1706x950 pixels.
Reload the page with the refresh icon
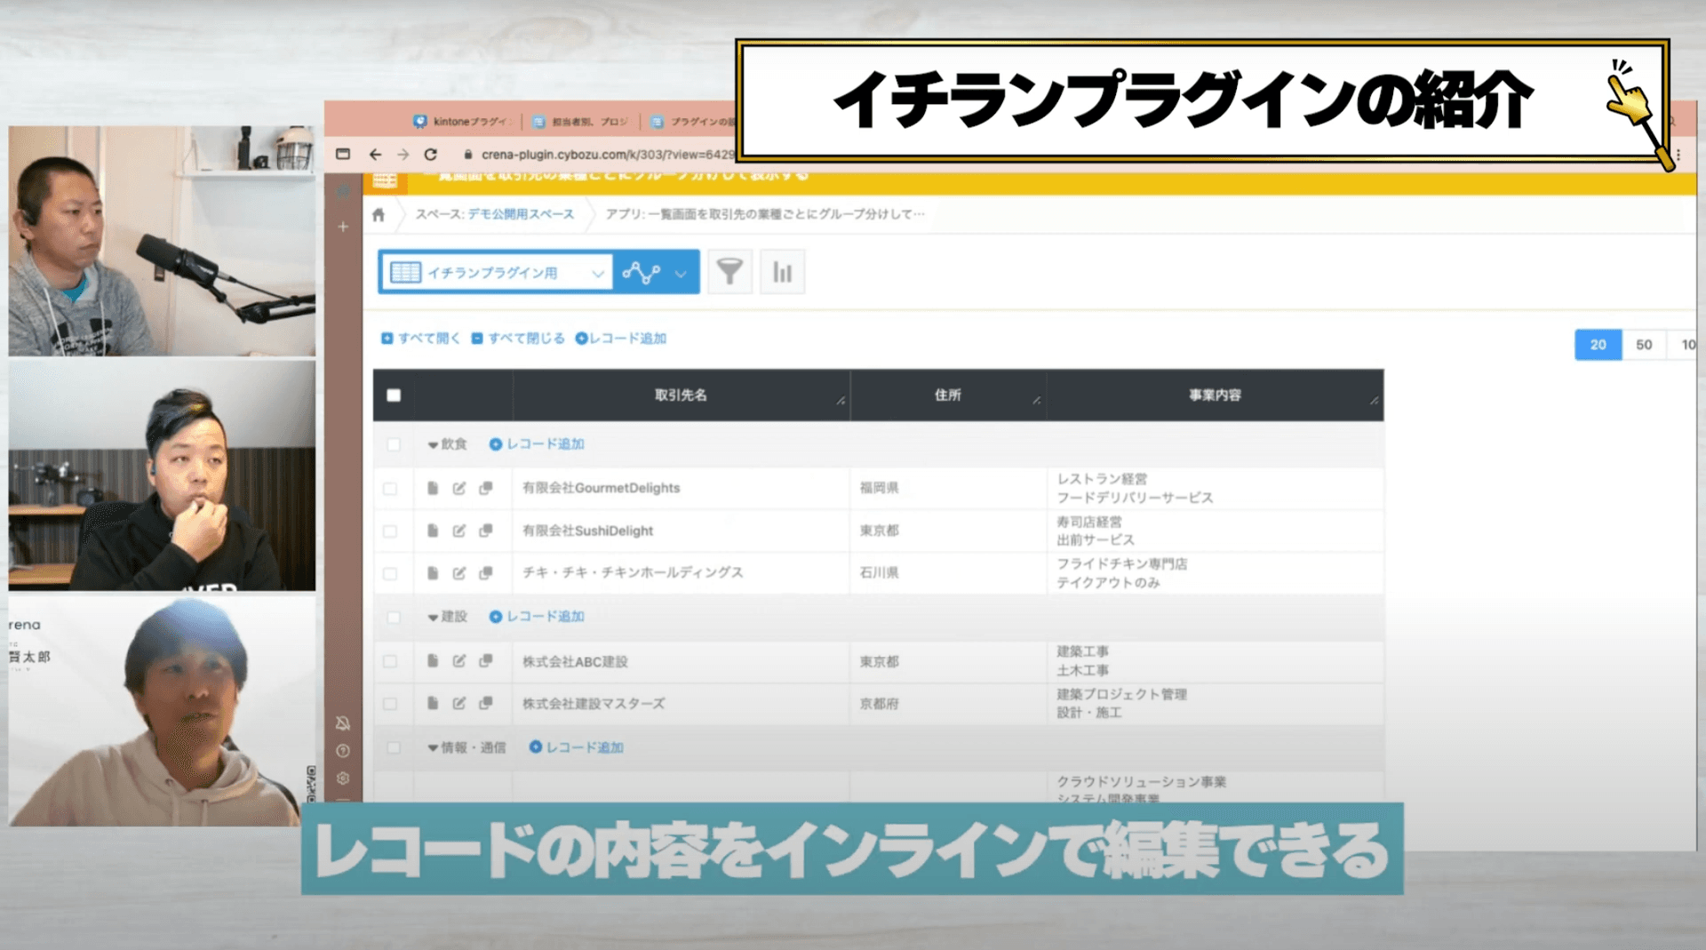[x=431, y=155]
